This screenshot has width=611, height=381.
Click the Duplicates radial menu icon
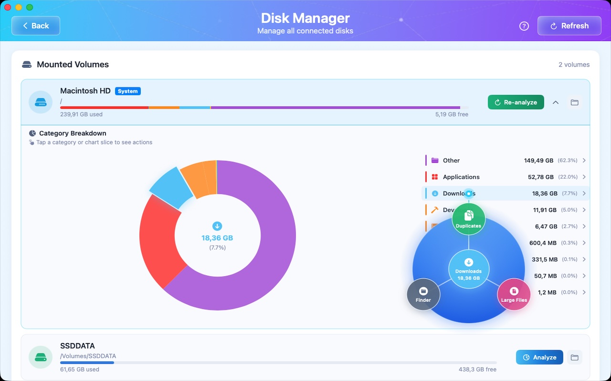(x=468, y=219)
